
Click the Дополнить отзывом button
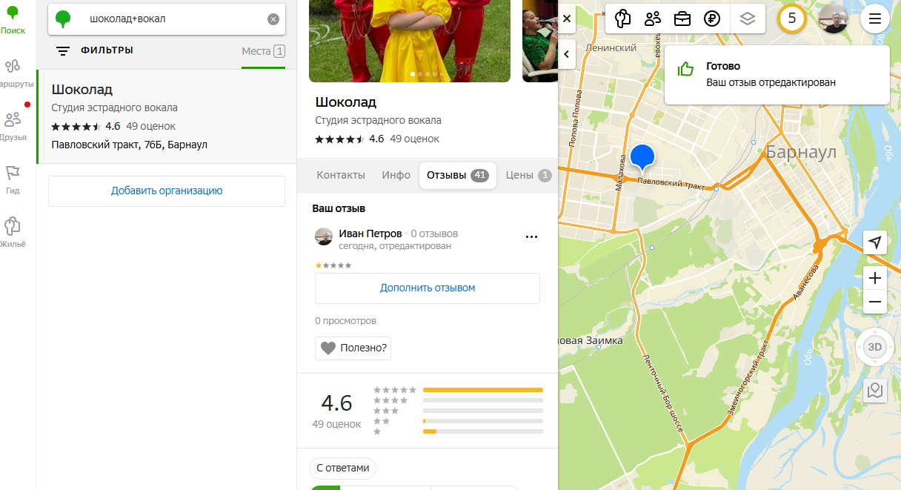click(428, 288)
